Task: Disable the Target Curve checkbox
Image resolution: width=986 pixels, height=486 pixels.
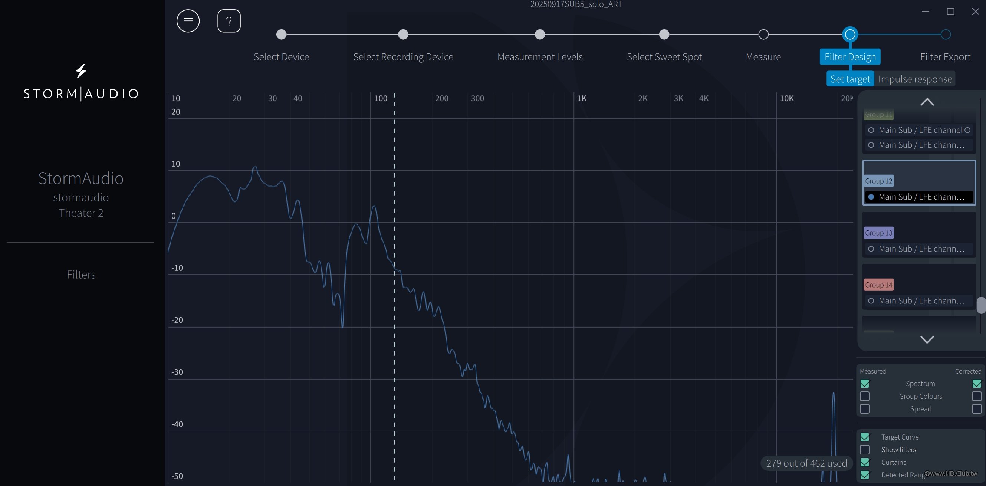Action: 865,437
